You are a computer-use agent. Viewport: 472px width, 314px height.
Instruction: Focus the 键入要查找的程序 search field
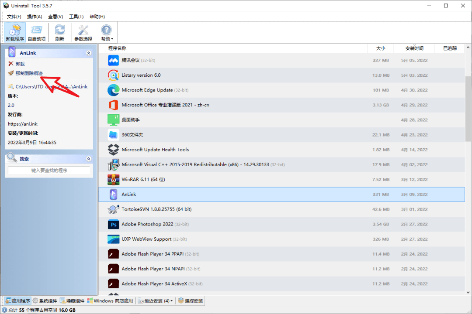[x=49, y=171]
